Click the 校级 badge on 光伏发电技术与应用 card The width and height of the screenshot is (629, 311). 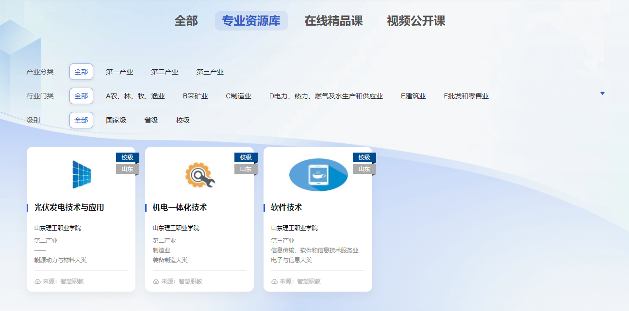128,157
